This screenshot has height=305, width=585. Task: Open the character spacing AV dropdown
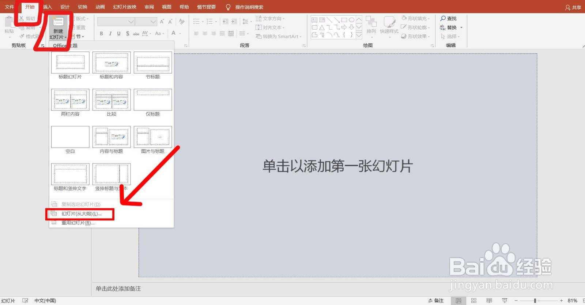click(x=146, y=34)
